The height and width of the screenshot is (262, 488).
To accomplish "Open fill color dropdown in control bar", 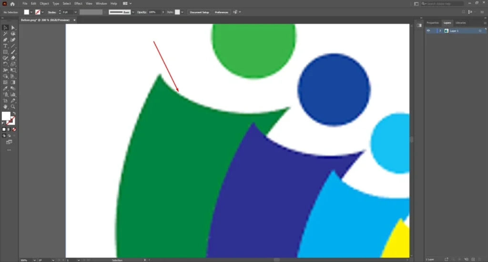I will point(31,12).
